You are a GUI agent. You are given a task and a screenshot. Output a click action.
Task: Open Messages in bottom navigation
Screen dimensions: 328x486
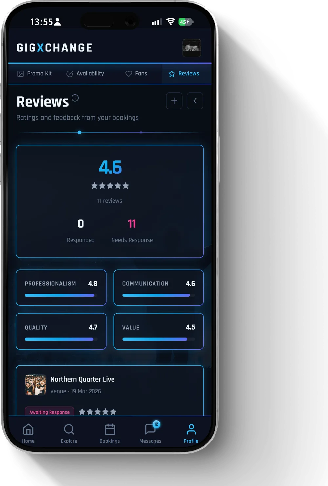[x=150, y=433]
